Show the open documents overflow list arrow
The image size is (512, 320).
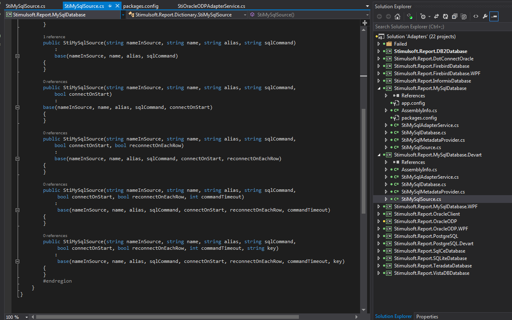click(x=367, y=6)
